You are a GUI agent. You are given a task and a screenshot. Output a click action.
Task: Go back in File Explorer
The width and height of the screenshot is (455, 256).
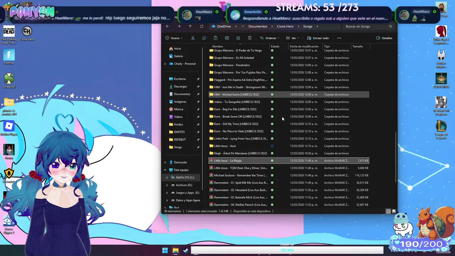click(167, 26)
